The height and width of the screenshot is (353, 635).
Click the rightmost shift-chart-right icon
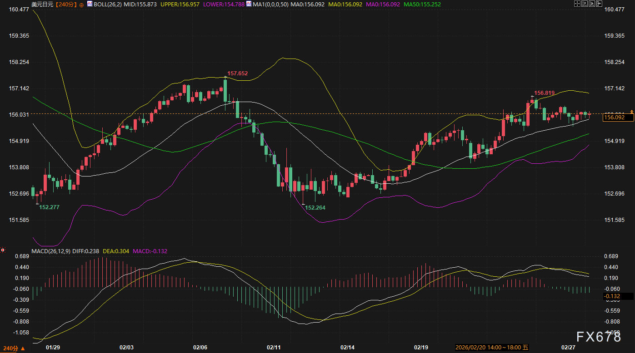(x=600, y=4)
